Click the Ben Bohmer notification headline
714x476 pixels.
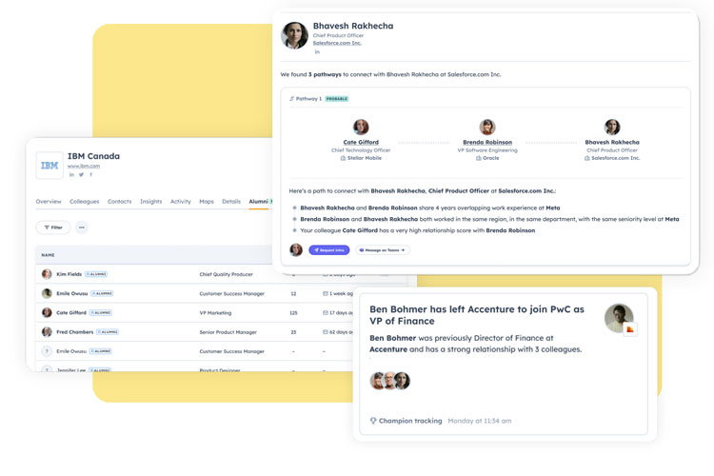click(477, 315)
